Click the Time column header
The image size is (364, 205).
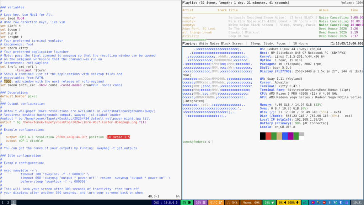point(354,10)
